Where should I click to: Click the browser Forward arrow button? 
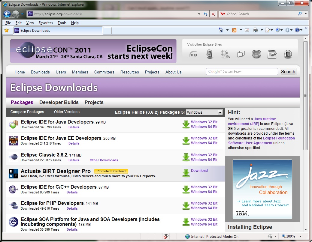coord(16,14)
